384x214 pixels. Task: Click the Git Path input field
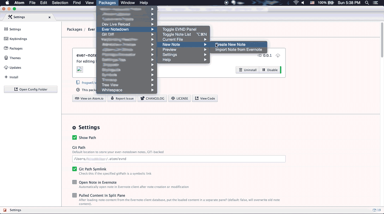pos(179,159)
